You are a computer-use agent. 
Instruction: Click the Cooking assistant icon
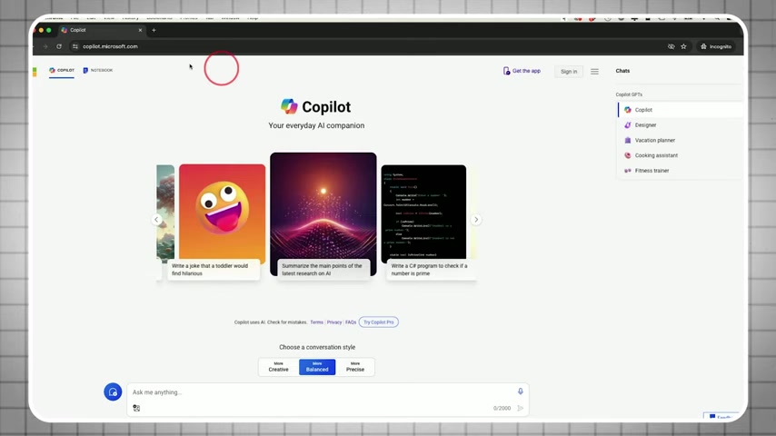point(628,155)
